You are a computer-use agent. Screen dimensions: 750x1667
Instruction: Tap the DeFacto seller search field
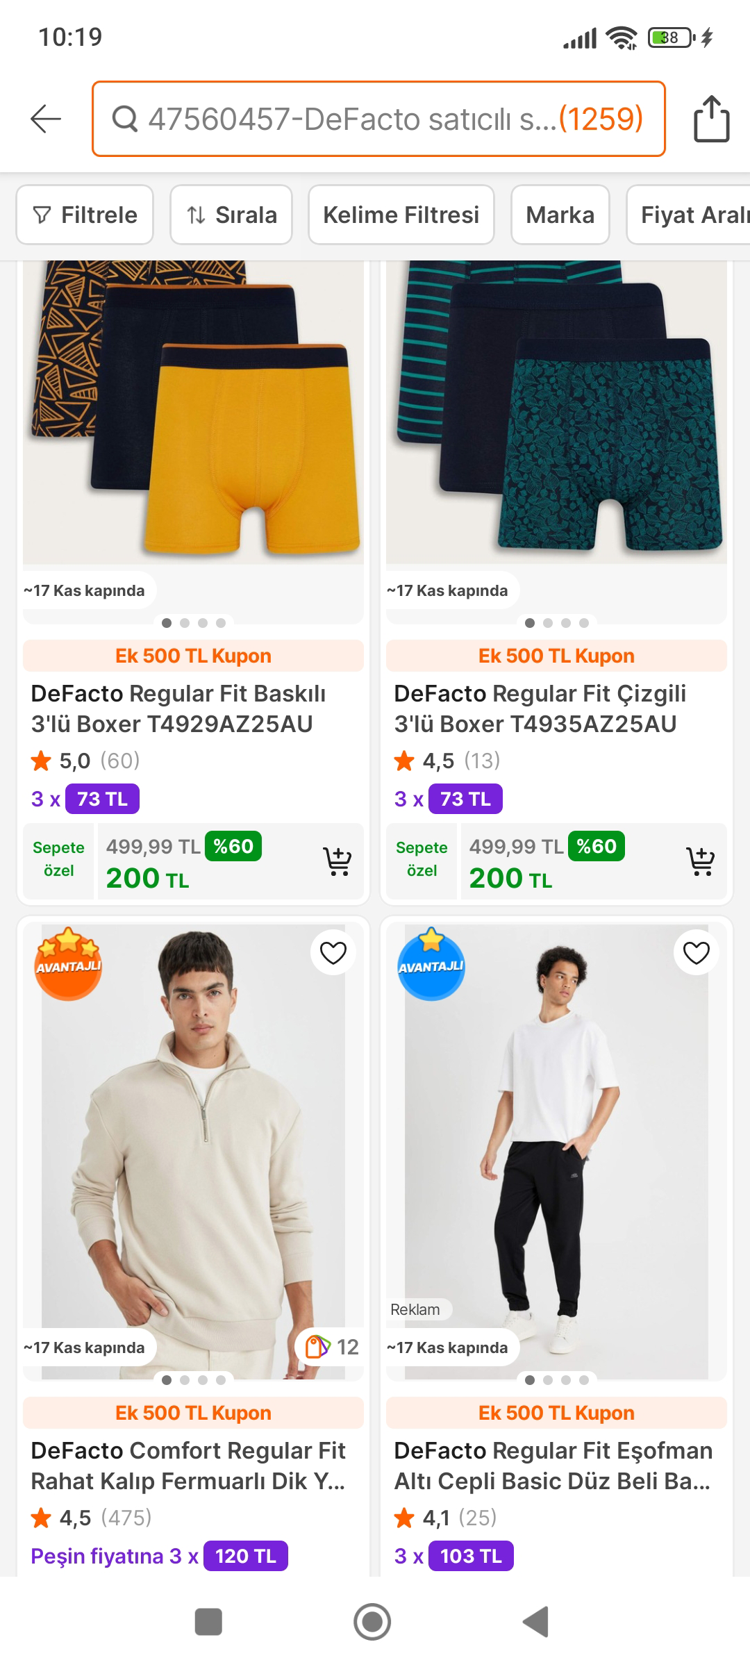(x=378, y=119)
